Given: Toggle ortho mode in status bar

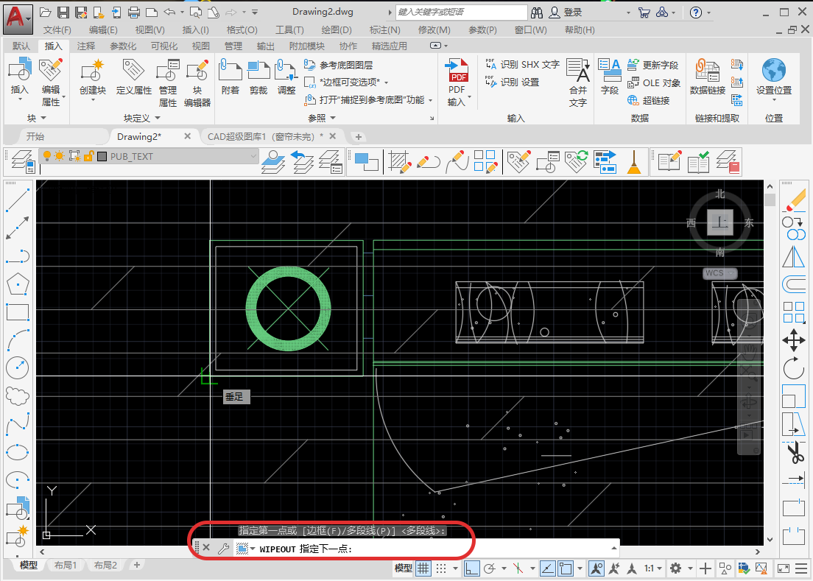Looking at the screenshot, I should click(x=471, y=568).
